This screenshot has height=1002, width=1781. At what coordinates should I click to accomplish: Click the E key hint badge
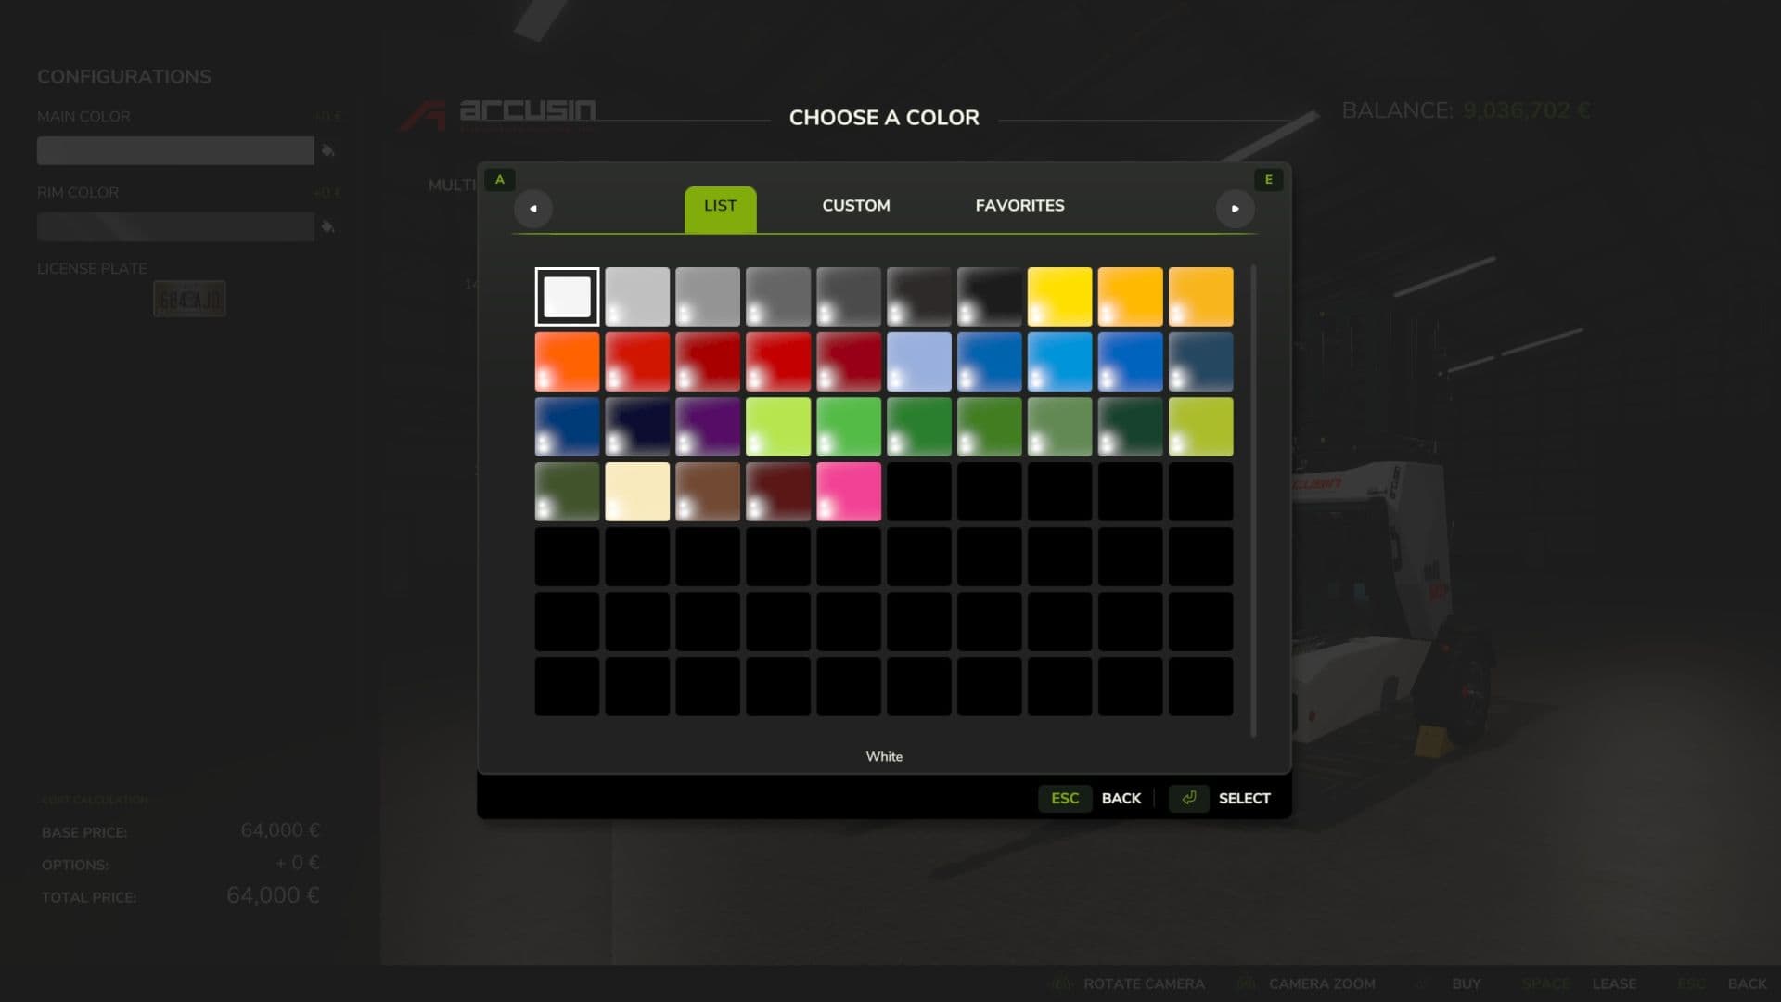pyautogui.click(x=1268, y=180)
